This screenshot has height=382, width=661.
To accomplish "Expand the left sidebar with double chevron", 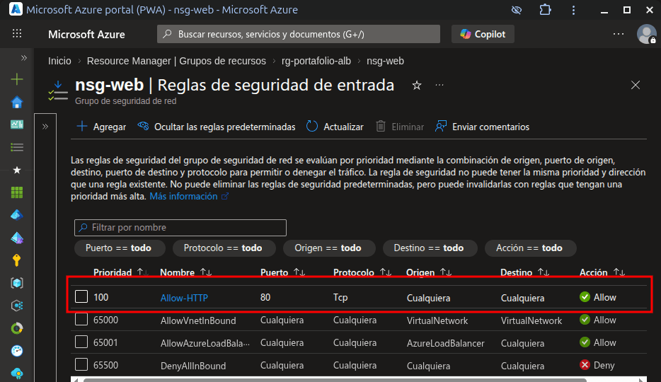I will [x=23, y=57].
